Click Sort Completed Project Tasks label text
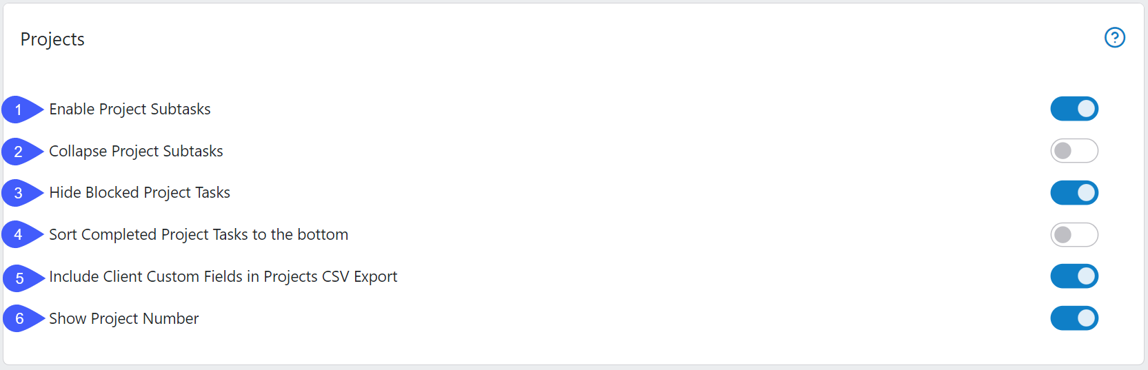This screenshot has height=370, width=1148. pyautogui.click(x=199, y=234)
